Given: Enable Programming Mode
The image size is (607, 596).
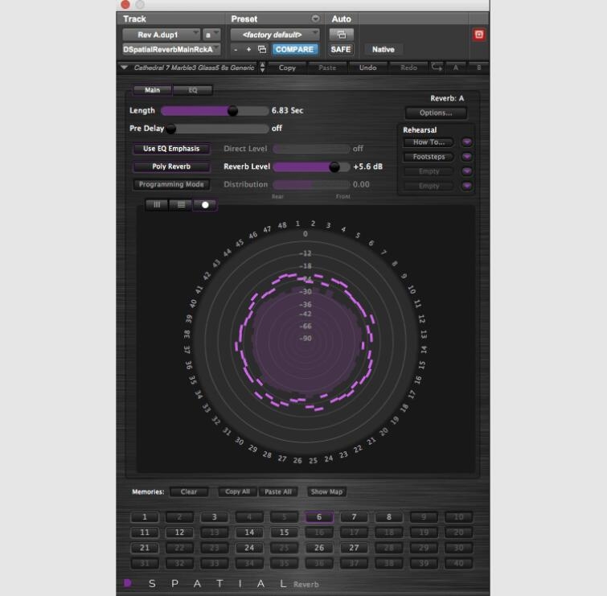Looking at the screenshot, I should 171,184.
